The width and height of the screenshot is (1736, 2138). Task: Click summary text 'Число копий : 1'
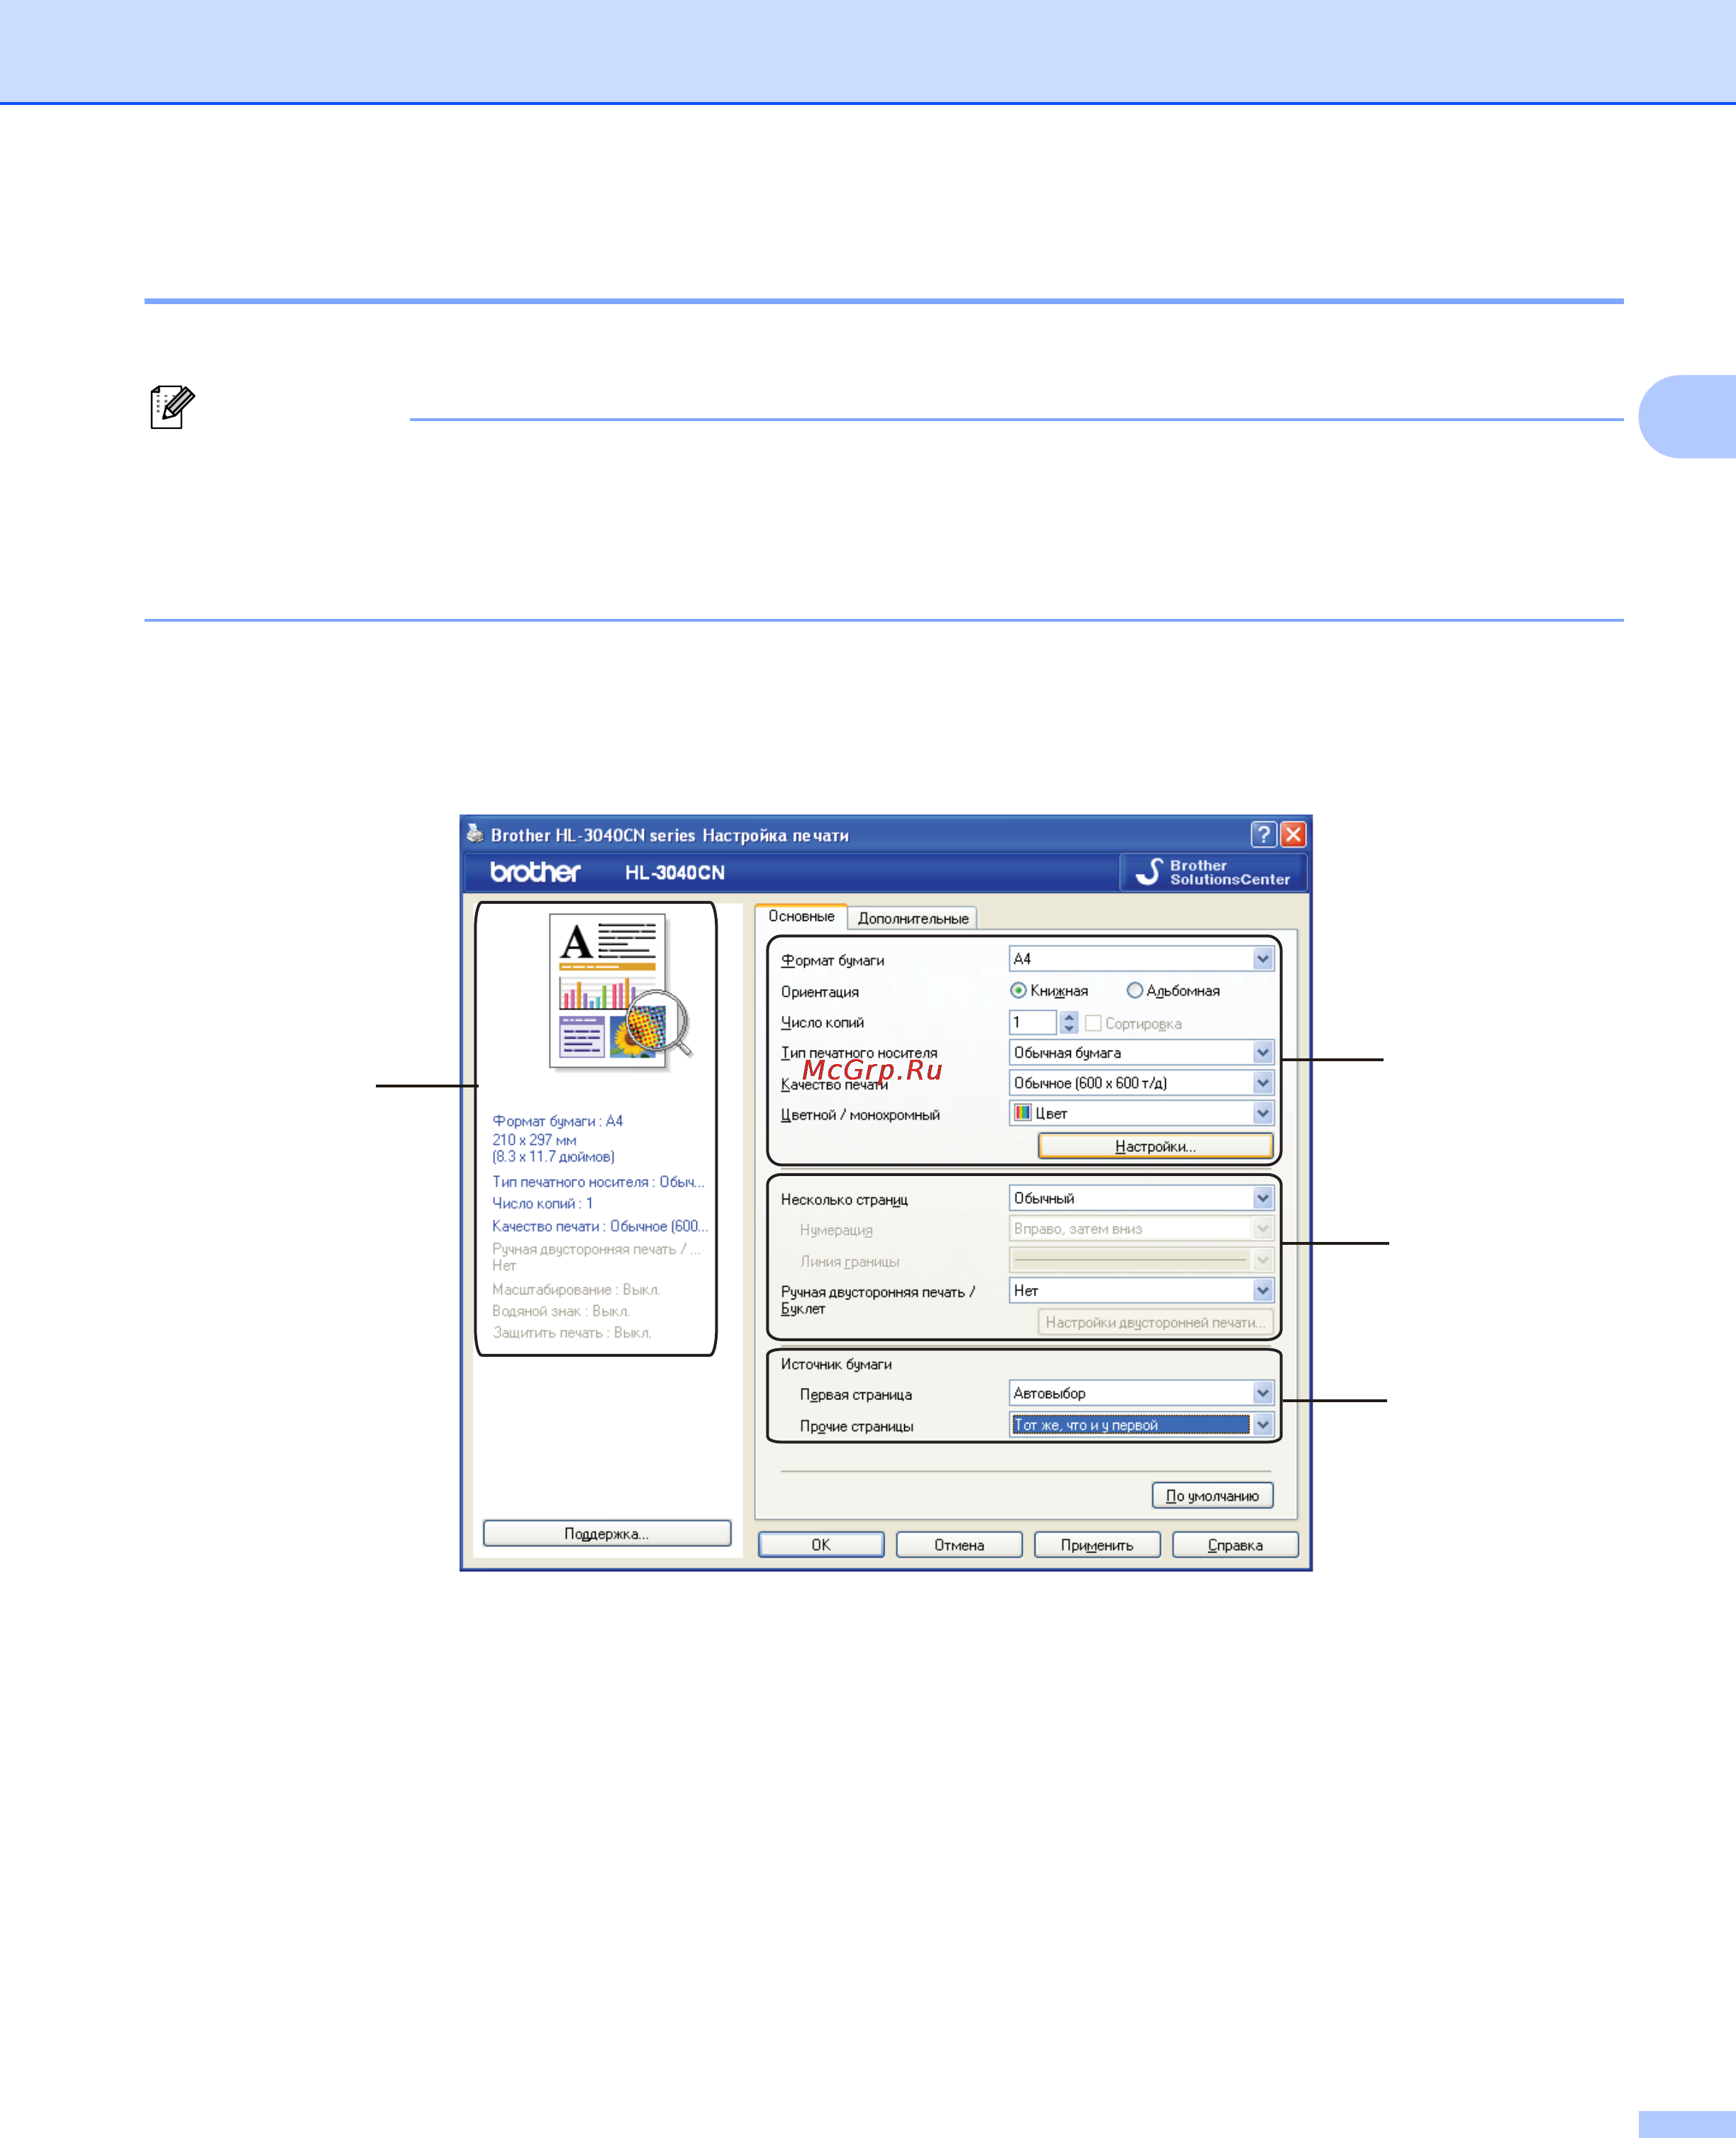point(542,1204)
